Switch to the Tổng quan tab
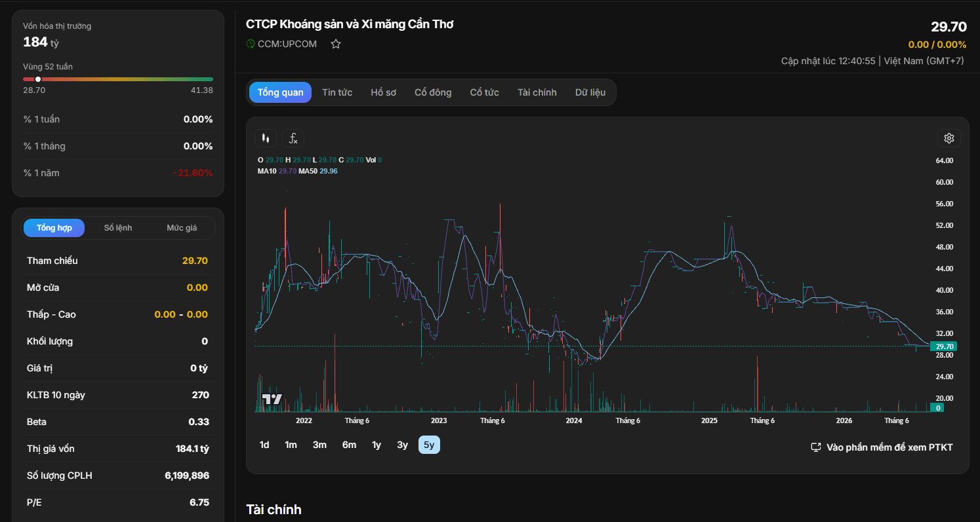The width and height of the screenshot is (980, 522). pyautogui.click(x=280, y=92)
